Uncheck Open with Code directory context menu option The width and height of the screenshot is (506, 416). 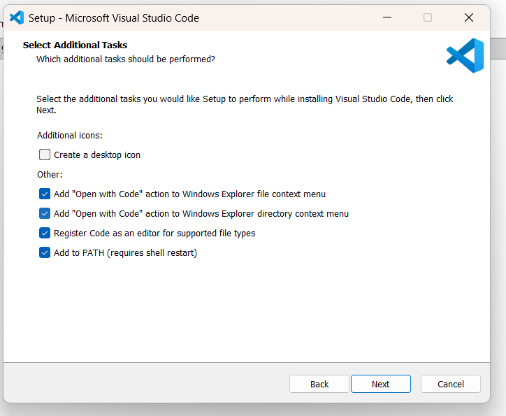click(45, 214)
